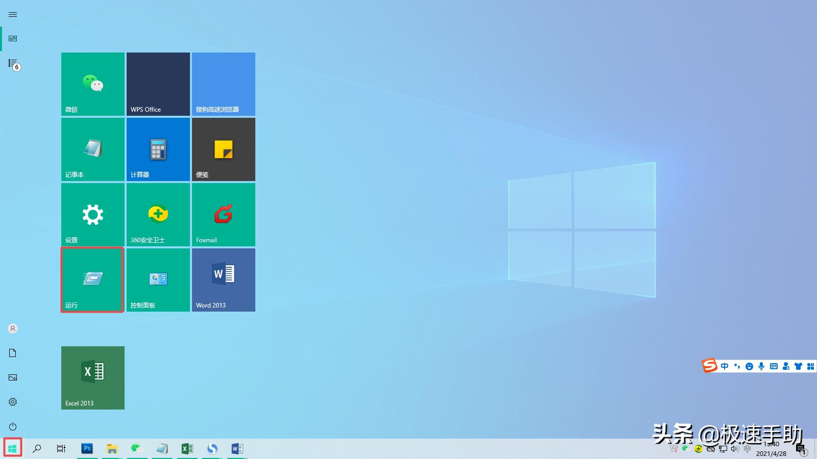This screenshot has width=817, height=459.
Task: Switch to Sogou Browser on the taskbar
Action: pyautogui.click(x=212, y=449)
